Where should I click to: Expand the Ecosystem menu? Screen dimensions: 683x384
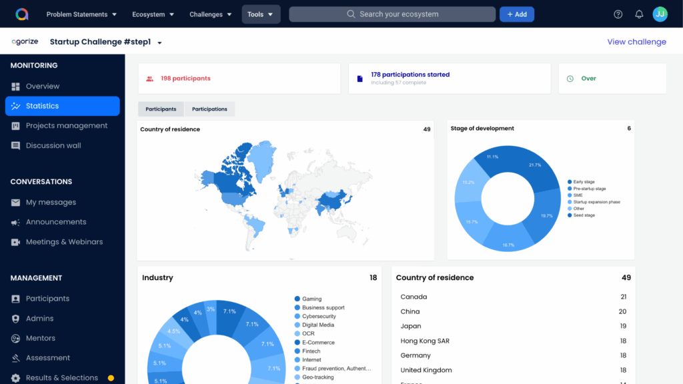click(x=153, y=14)
